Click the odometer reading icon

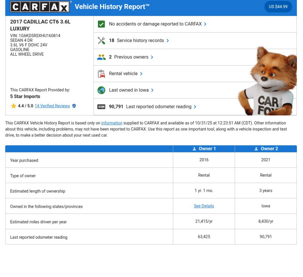point(102,107)
